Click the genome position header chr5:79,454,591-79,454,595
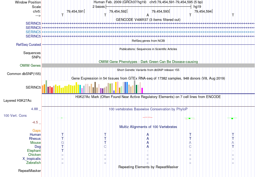This screenshot has width=255, height=177. (x=171, y=2)
